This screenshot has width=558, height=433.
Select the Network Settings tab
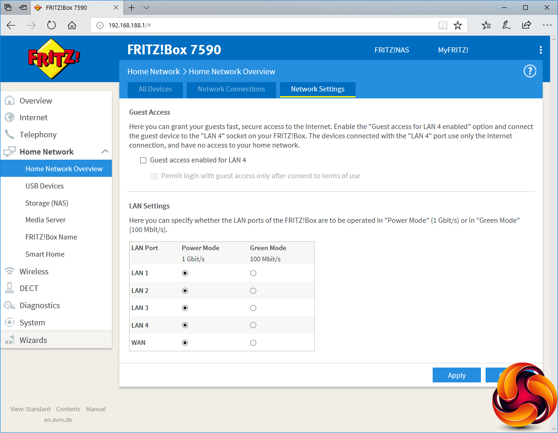[318, 89]
